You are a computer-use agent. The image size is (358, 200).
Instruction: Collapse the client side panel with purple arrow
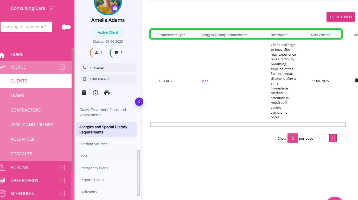139,102
